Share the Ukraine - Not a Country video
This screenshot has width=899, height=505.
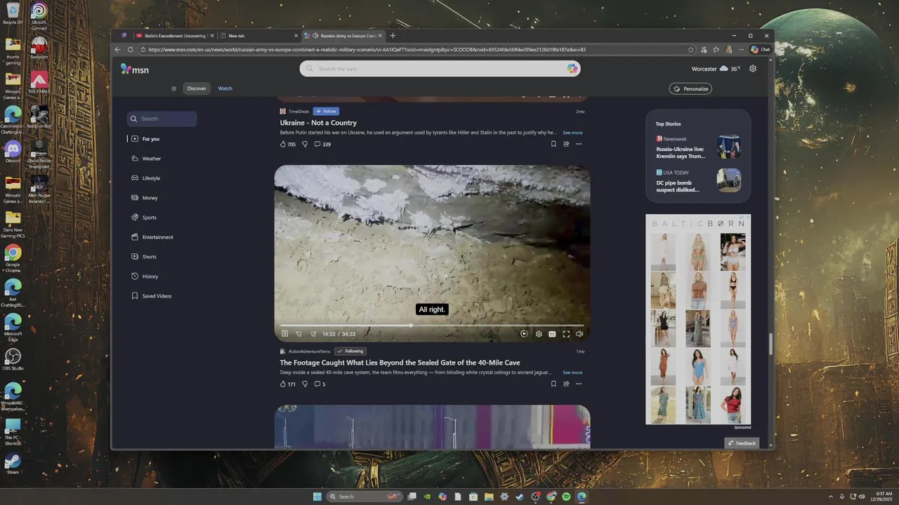tap(566, 144)
